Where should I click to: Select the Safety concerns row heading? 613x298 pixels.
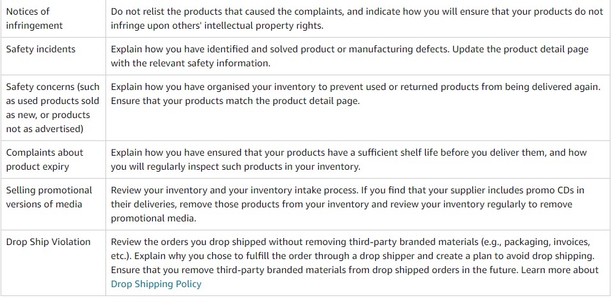[53, 108]
